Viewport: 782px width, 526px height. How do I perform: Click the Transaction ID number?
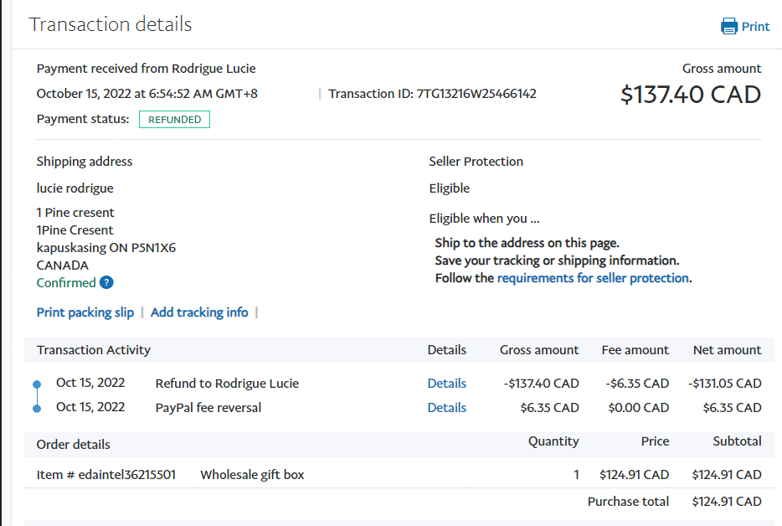coord(476,94)
